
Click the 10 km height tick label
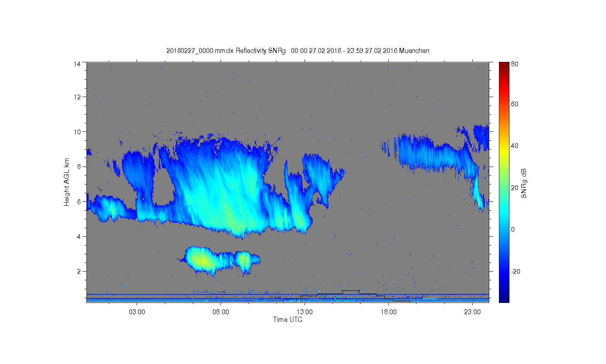pos(77,132)
